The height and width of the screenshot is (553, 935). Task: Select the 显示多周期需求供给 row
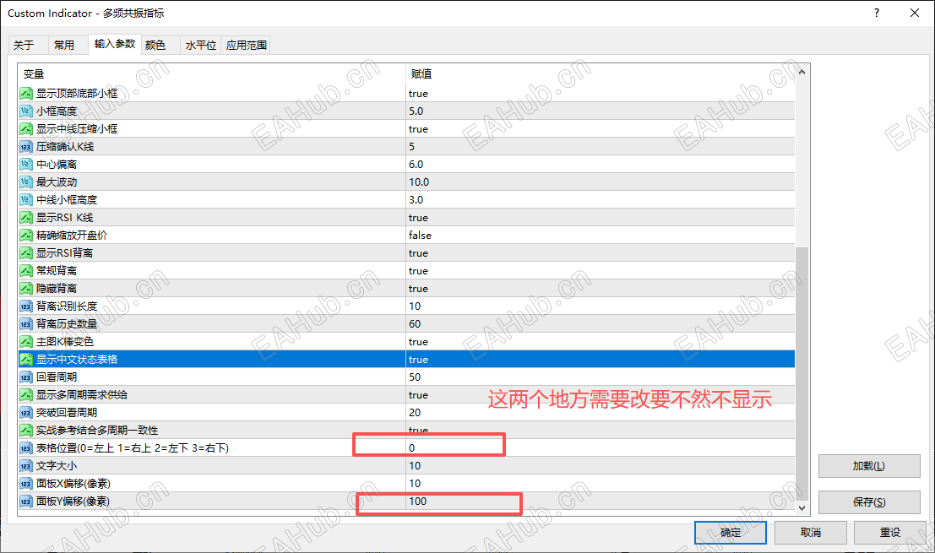click(406, 395)
